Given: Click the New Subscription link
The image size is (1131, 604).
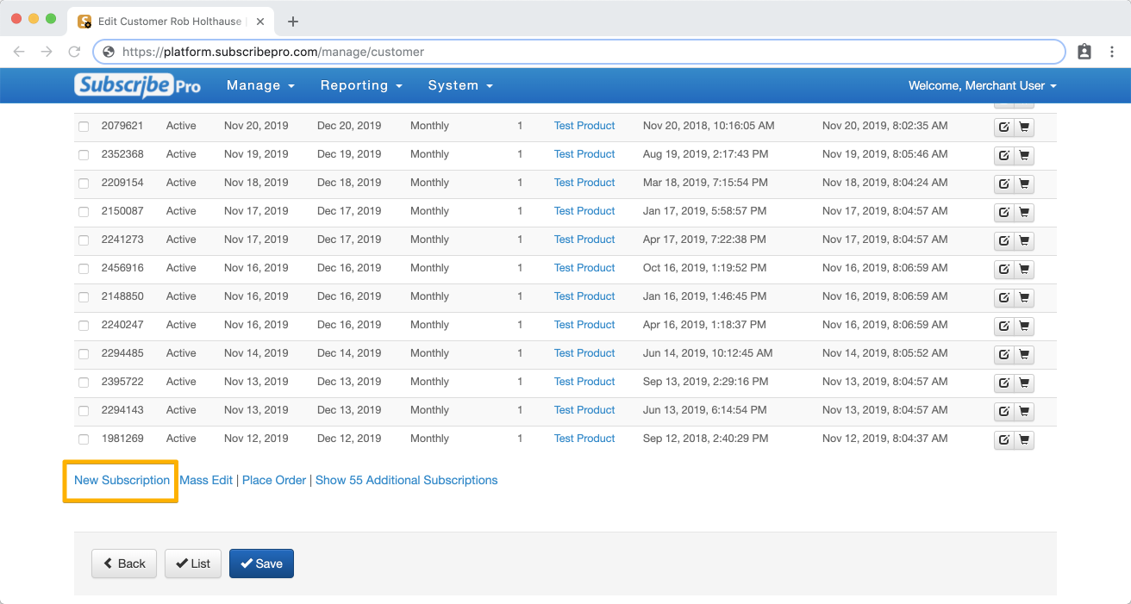Looking at the screenshot, I should [x=122, y=480].
